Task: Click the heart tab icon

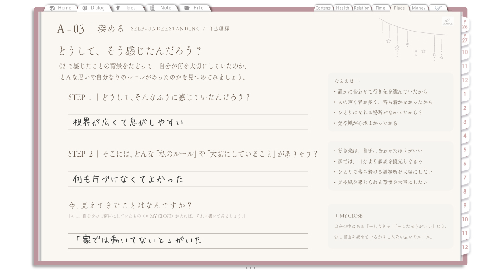Action: pos(438,8)
